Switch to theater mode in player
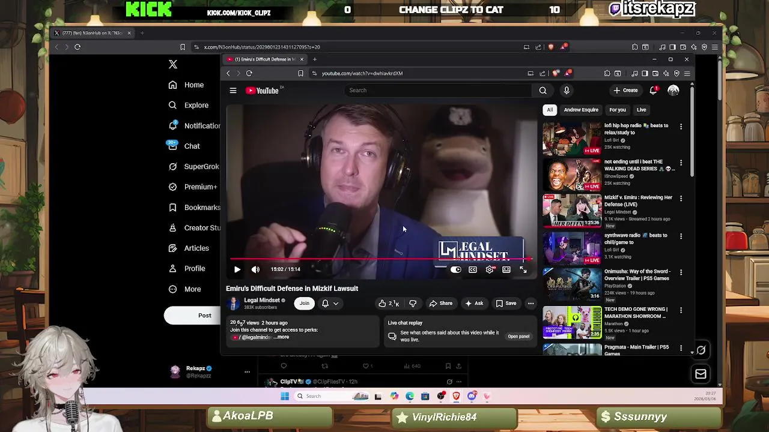 (506, 269)
